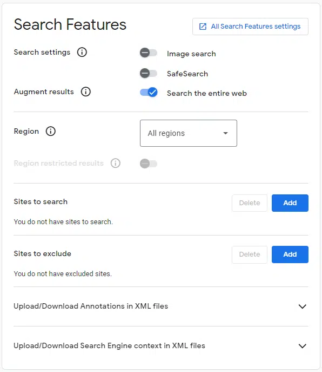Click the info icon next to Augment results
The height and width of the screenshot is (372, 322).
pyautogui.click(x=86, y=92)
